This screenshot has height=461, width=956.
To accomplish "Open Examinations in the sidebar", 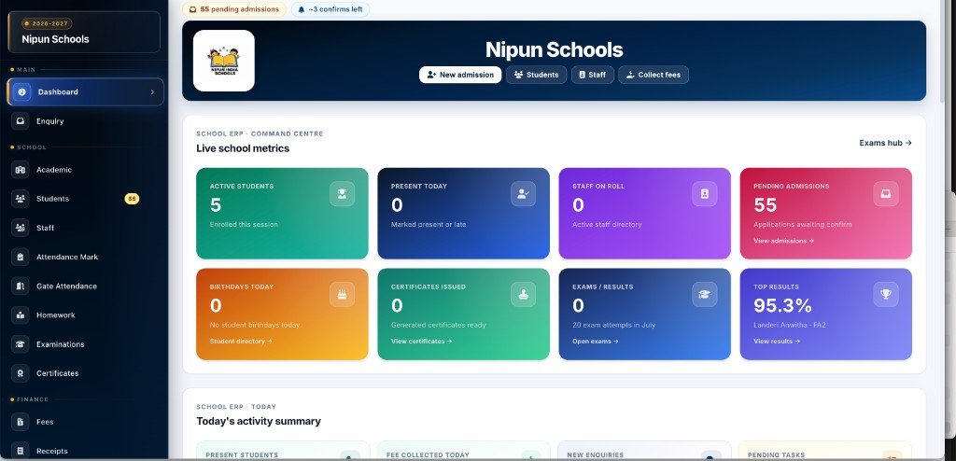I will [x=85, y=344].
